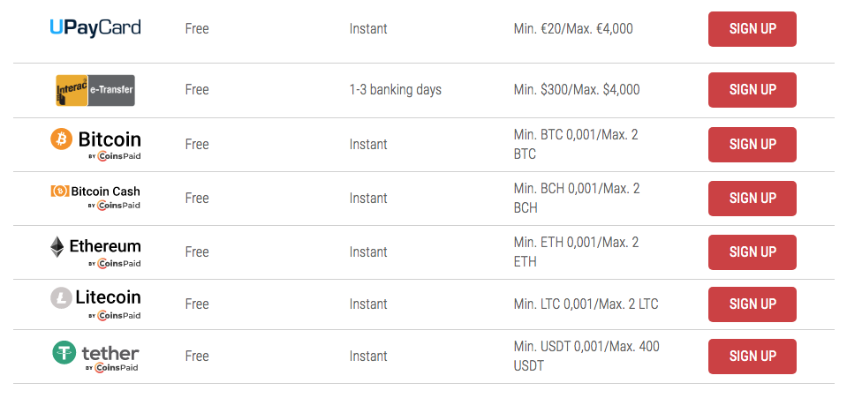Click the UPayCard logo
This screenshot has width=847, height=398.
click(x=95, y=28)
